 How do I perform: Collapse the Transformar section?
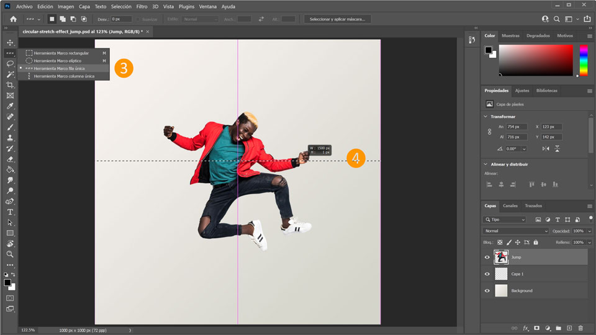click(485, 117)
